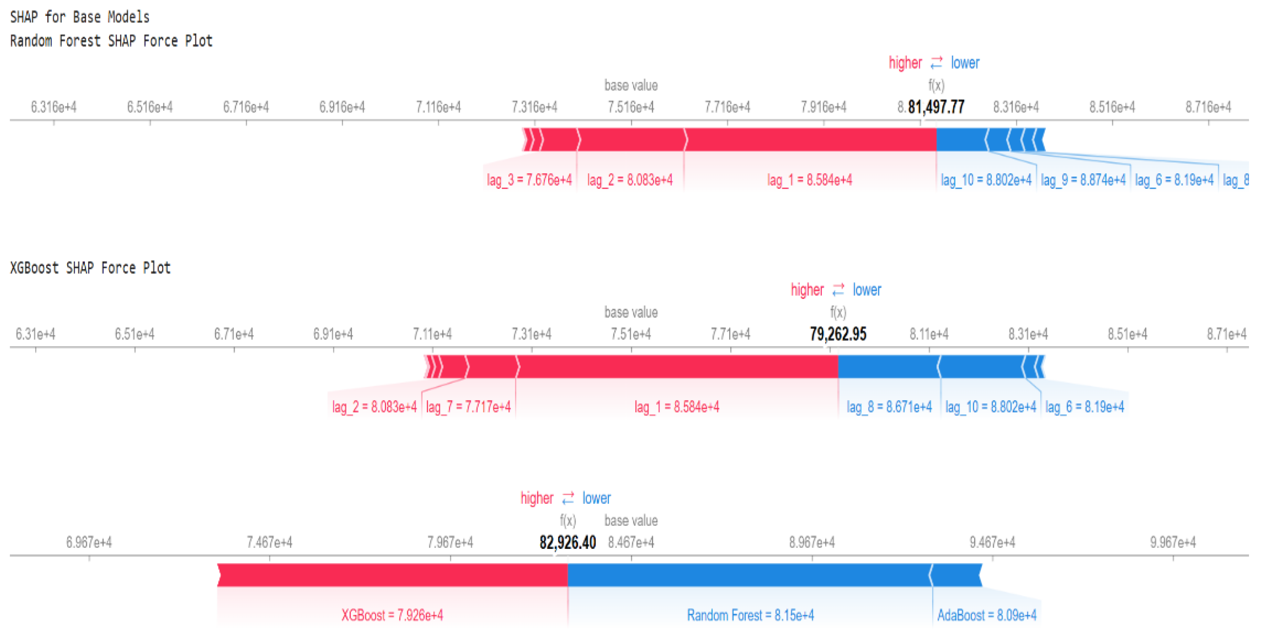Click the lag_8 = 8.671e+4 label in XGBoost plot
This screenshot has height=640, width=1265.
pos(889,407)
